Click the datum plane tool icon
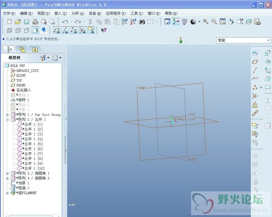 pyautogui.click(x=255, y=62)
